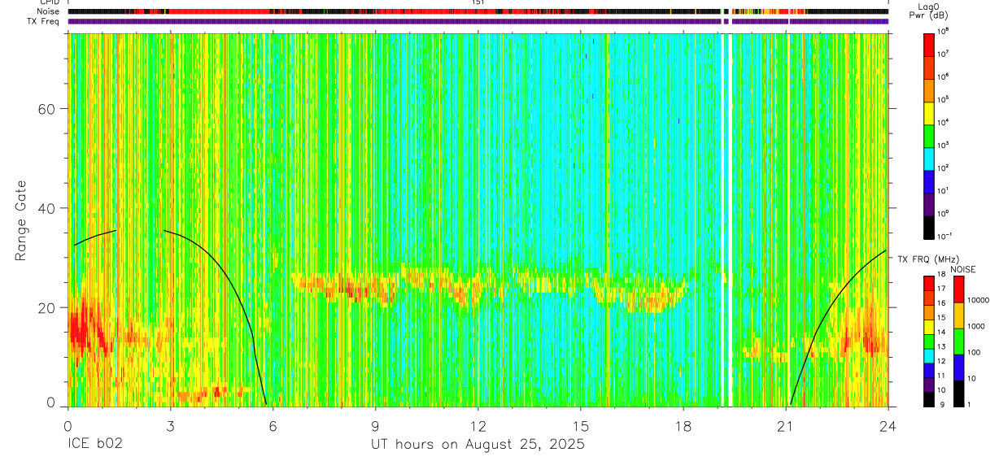The image size is (999, 461).
Task: Click the top 10^8 label on Lag0 colorbar
Action: tap(944, 30)
